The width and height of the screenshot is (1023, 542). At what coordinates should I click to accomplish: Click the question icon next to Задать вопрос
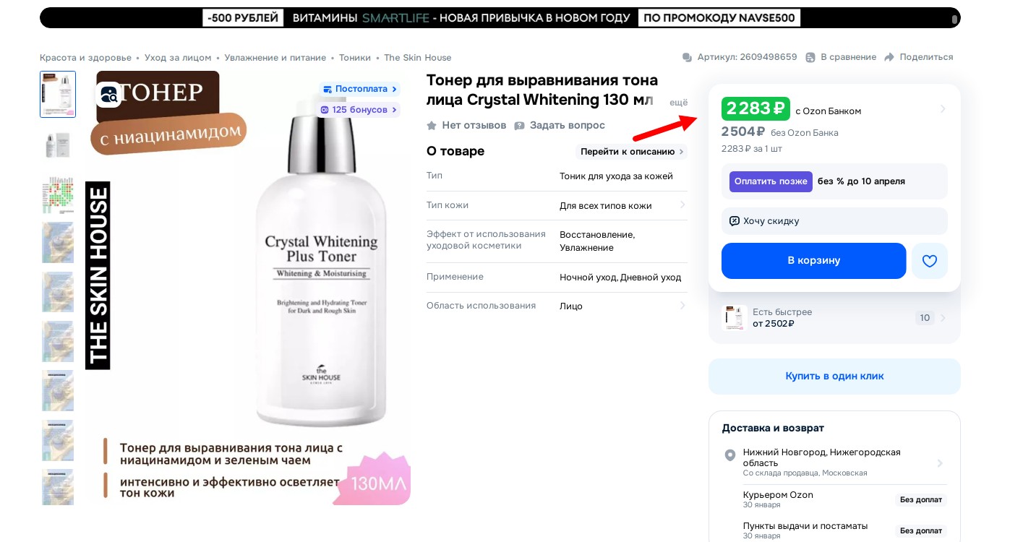point(520,125)
